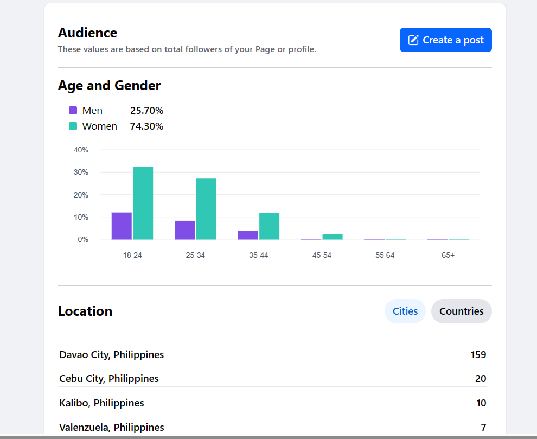Click the Women bar for ages 25-34
537x439 pixels.
coord(206,208)
